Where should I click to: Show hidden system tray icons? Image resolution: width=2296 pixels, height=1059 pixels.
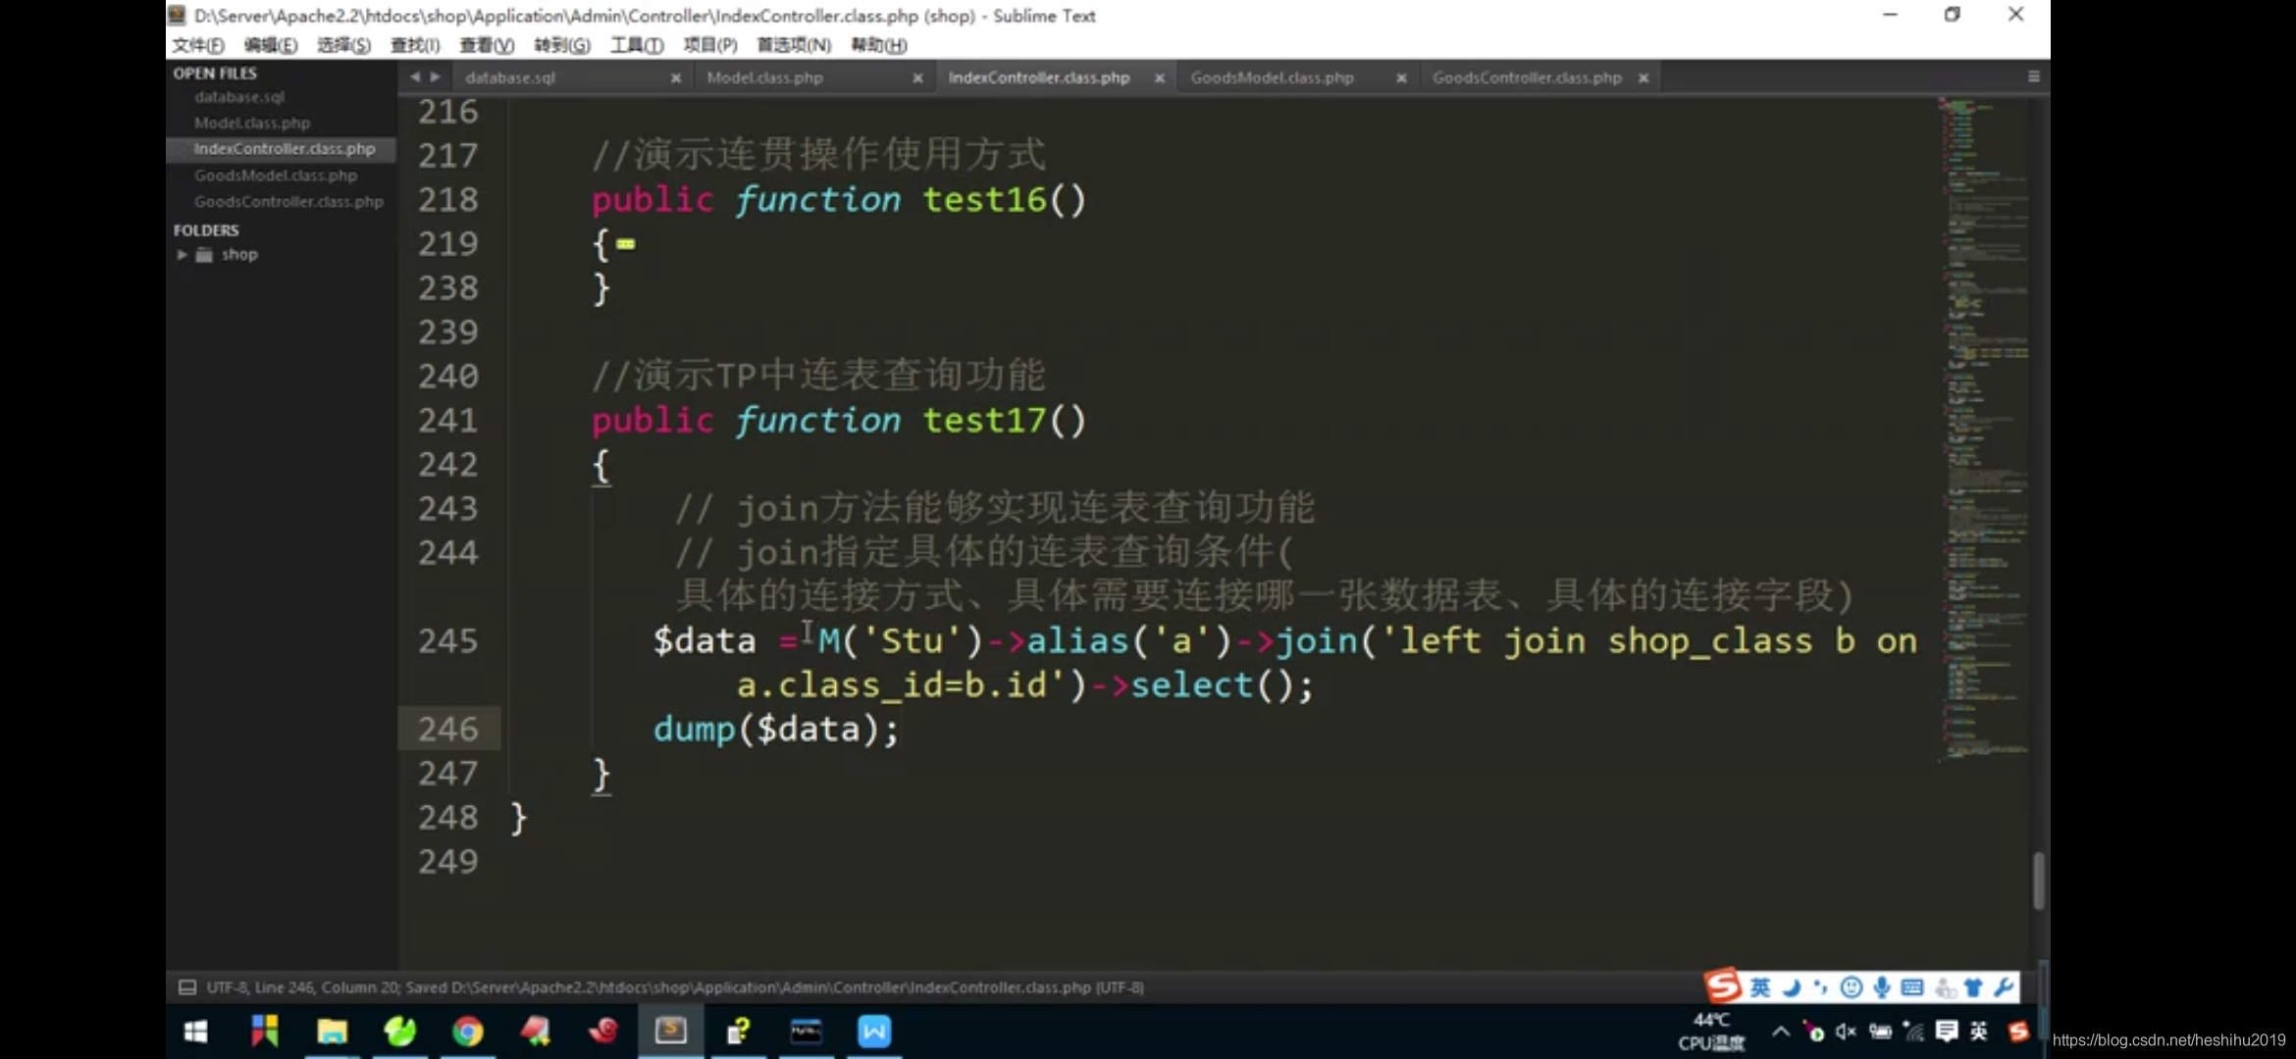[1781, 1032]
